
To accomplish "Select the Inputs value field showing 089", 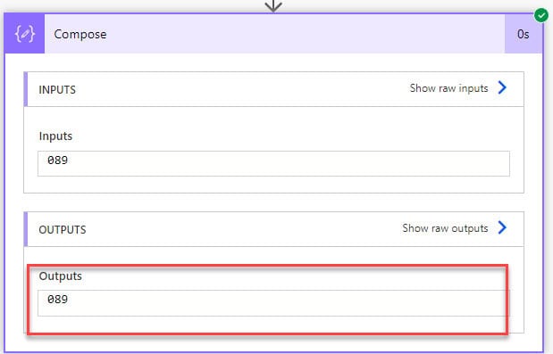I will (x=273, y=164).
